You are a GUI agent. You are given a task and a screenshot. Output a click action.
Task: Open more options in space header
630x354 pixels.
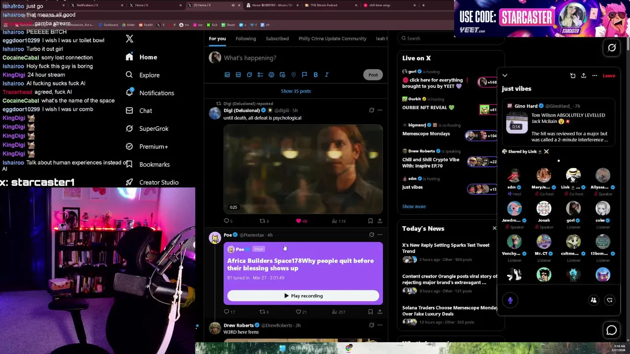point(595,76)
